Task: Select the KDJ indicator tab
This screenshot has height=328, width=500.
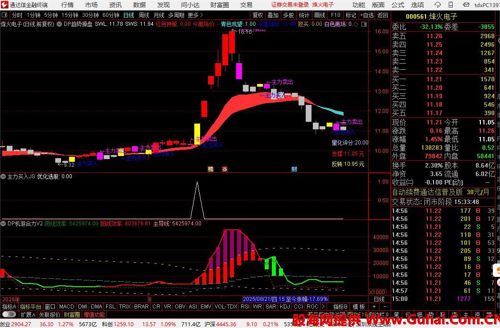Action: pyautogui.click(x=285, y=307)
